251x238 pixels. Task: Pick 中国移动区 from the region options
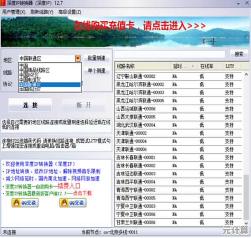(36, 89)
